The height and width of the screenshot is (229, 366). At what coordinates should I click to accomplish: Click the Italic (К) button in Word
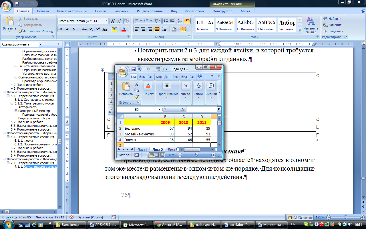[67, 29]
